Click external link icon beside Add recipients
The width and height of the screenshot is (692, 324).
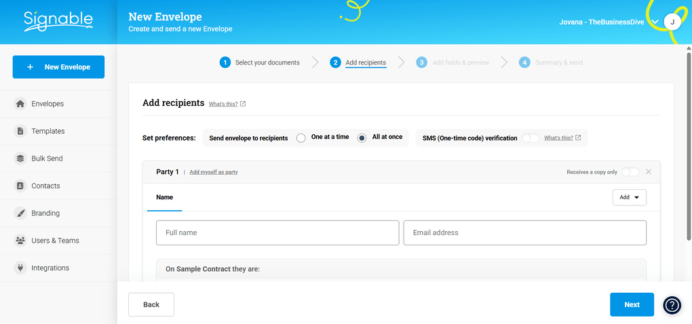click(243, 104)
